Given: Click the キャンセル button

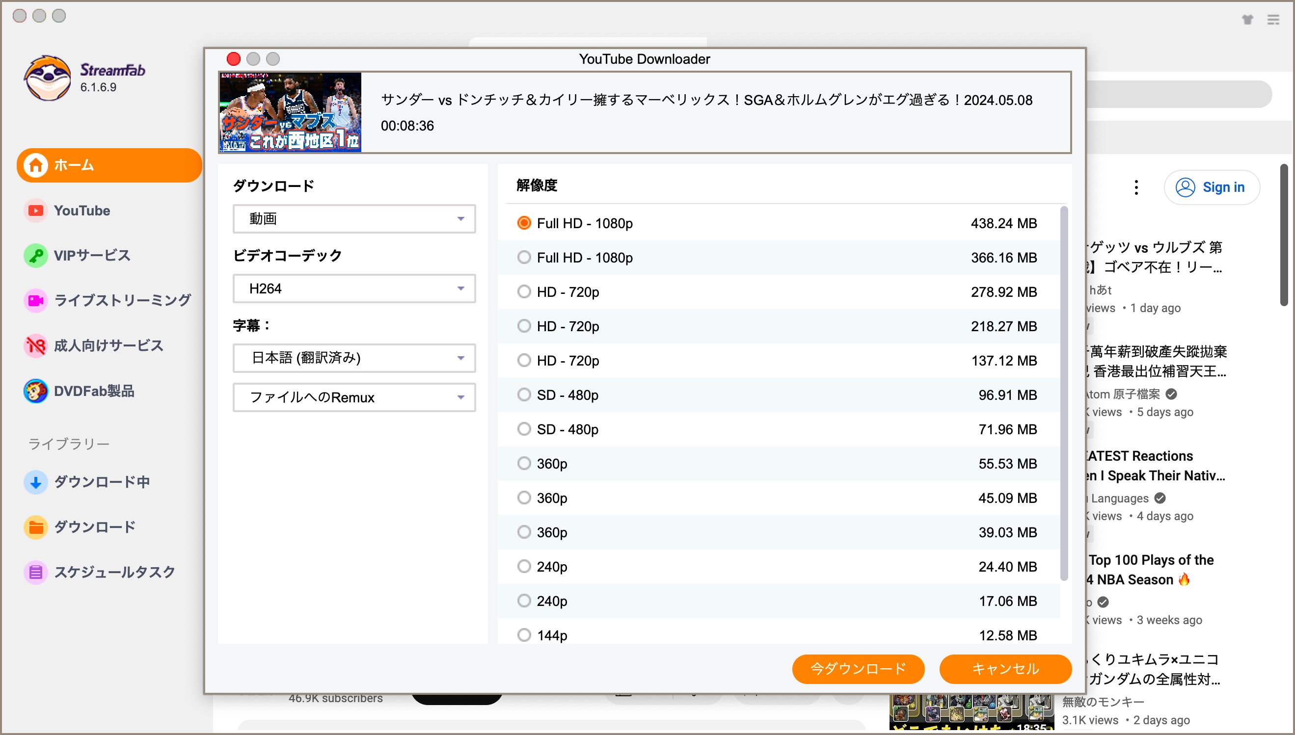Looking at the screenshot, I should tap(1005, 669).
